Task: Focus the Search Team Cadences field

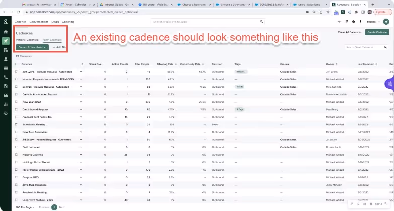Action: tap(366, 47)
